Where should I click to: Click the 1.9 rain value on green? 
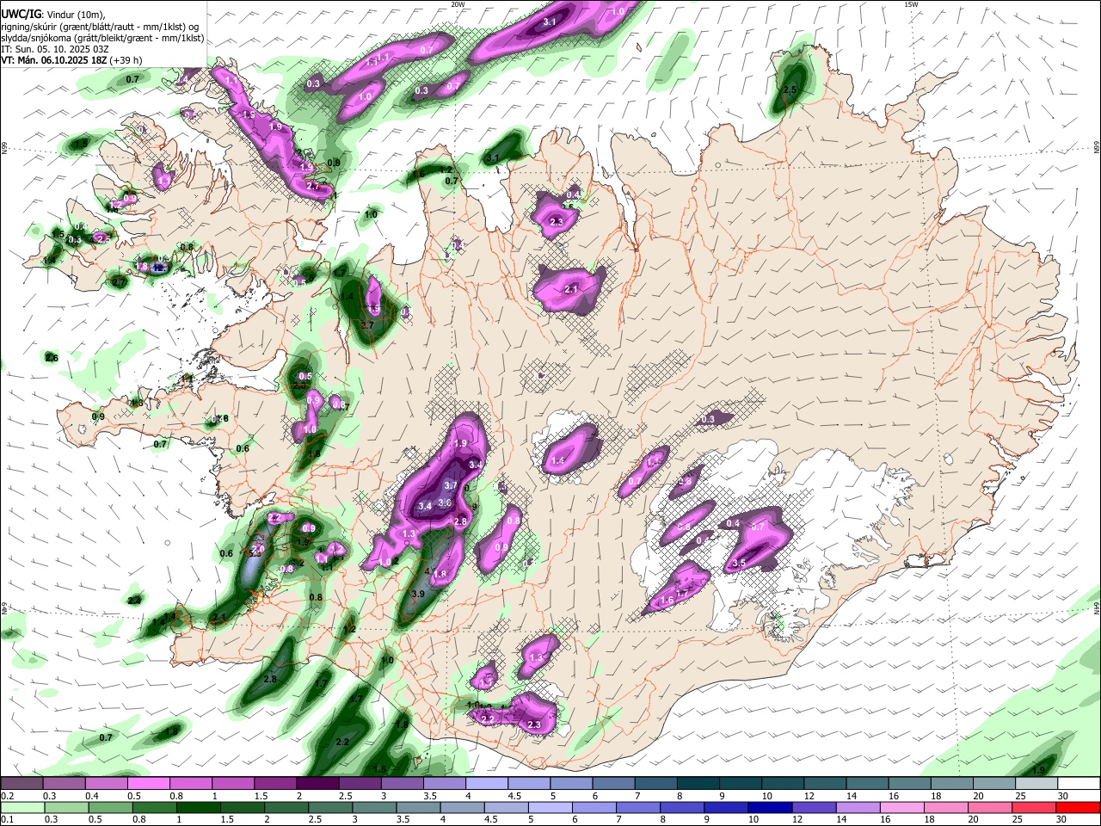point(1038,770)
